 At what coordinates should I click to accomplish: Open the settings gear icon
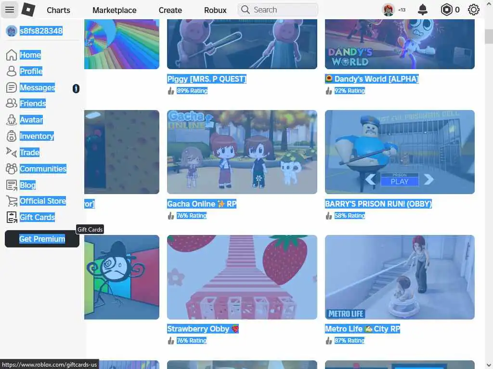474,10
